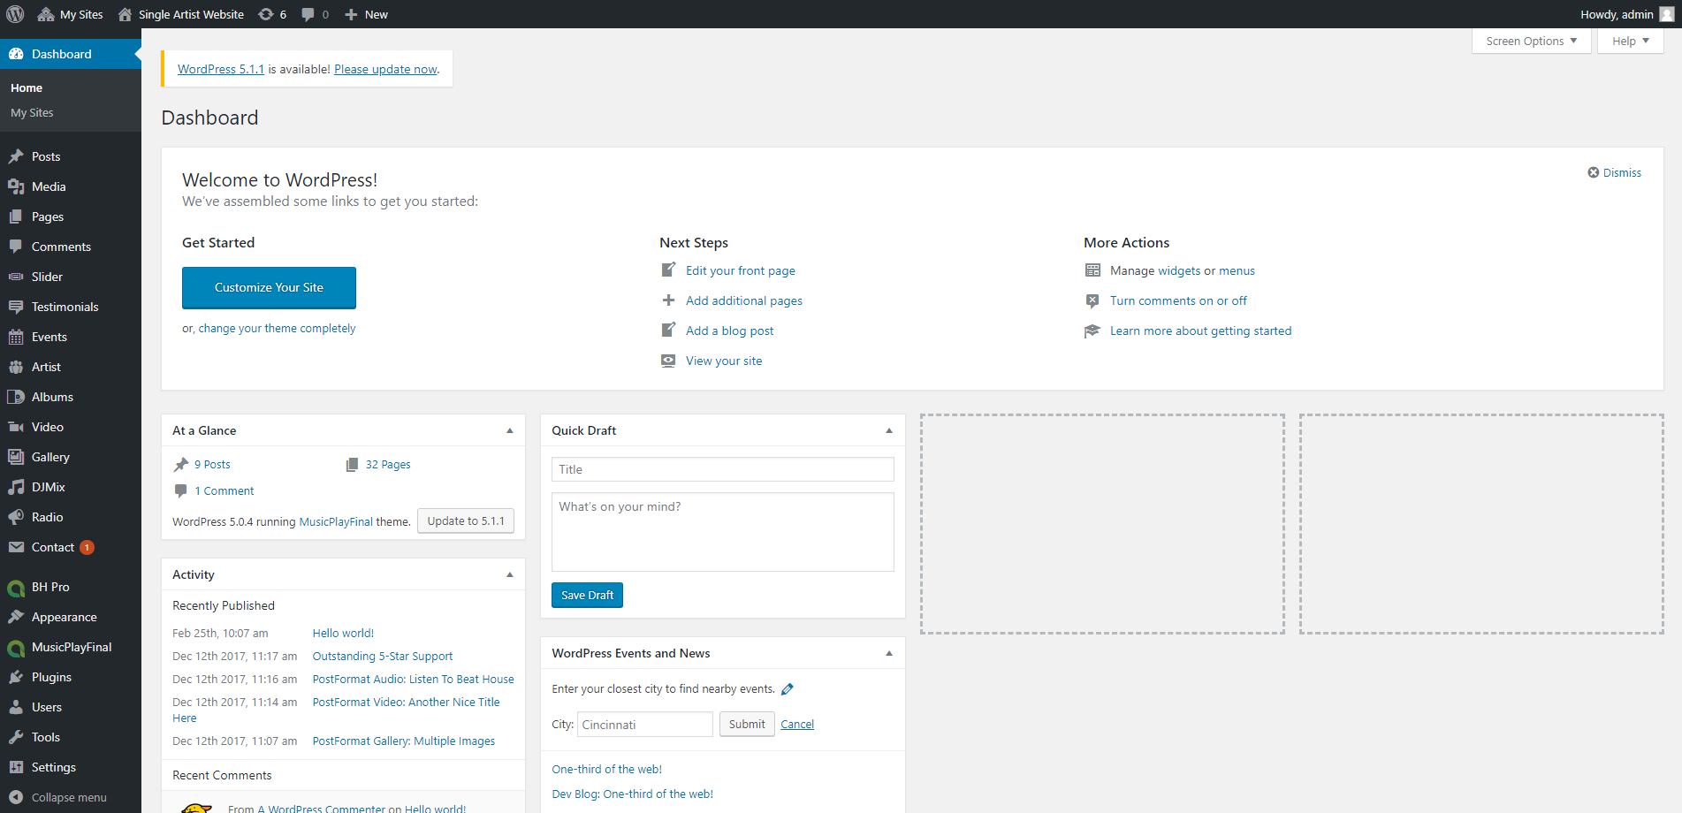Collapse the At a Glance widget
The width and height of the screenshot is (1682, 813).
tap(509, 430)
